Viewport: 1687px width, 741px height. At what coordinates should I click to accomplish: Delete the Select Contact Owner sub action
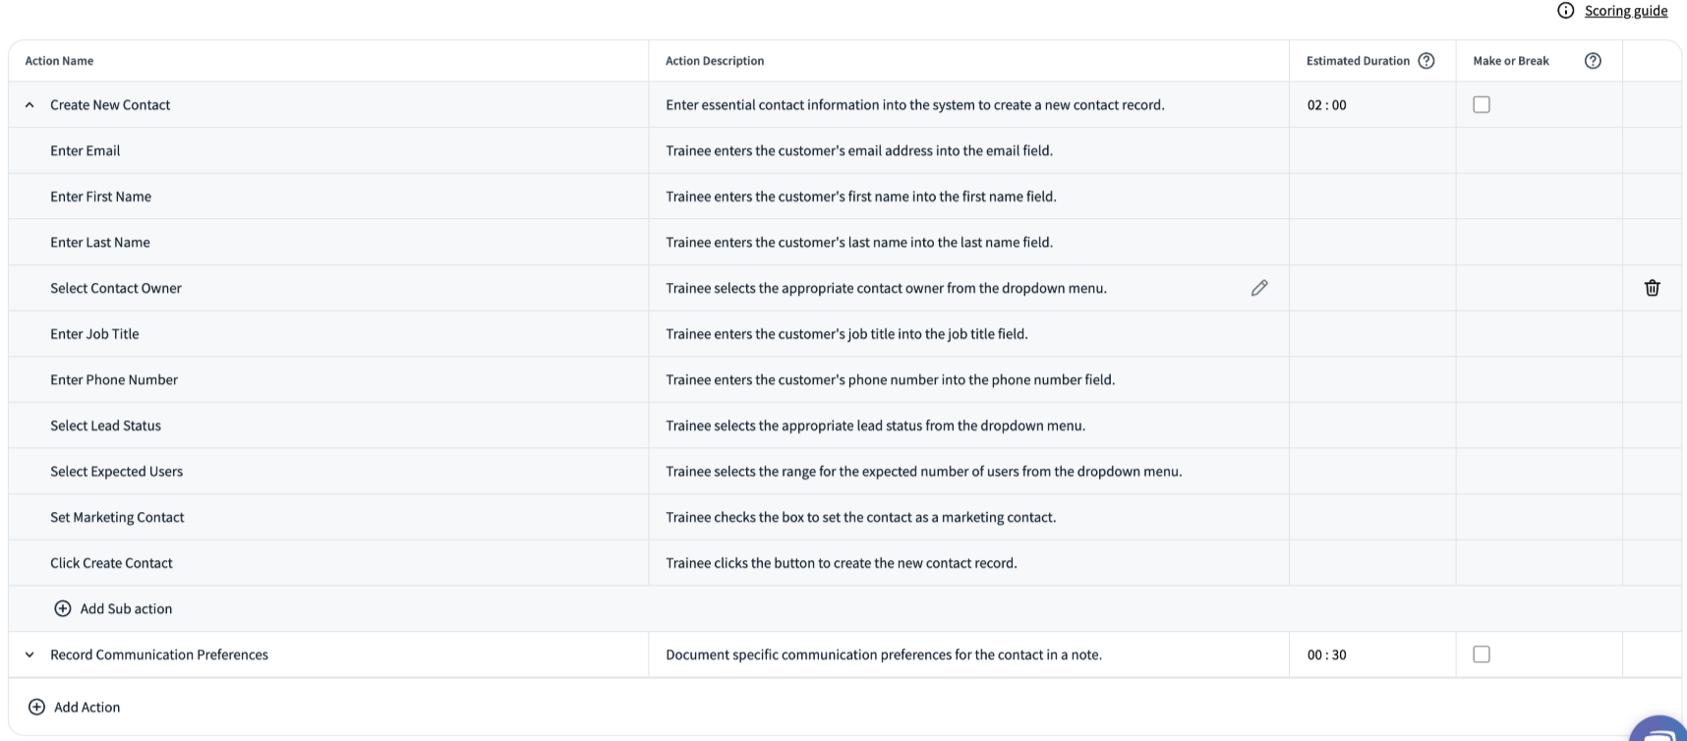[1652, 288]
